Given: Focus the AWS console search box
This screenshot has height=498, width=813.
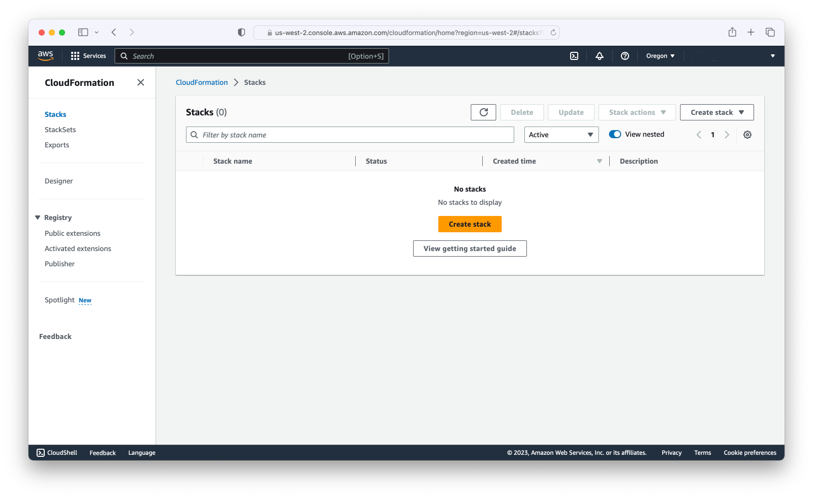Looking at the screenshot, I should click(252, 56).
